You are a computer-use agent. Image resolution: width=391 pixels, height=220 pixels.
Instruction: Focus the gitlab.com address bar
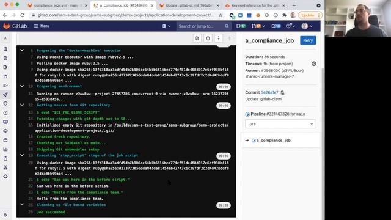[x=125, y=15]
